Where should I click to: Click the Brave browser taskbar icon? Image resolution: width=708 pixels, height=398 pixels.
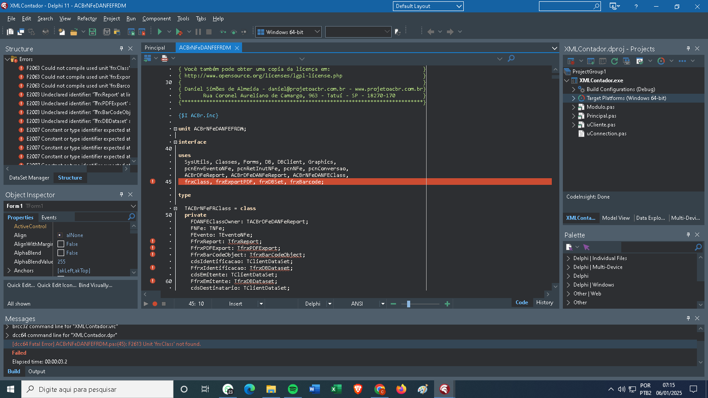pos(358,389)
